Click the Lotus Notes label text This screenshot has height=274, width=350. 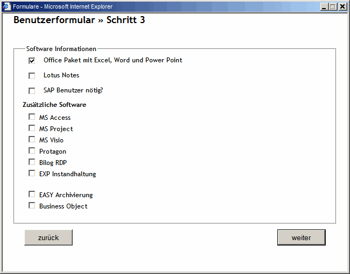(x=61, y=75)
